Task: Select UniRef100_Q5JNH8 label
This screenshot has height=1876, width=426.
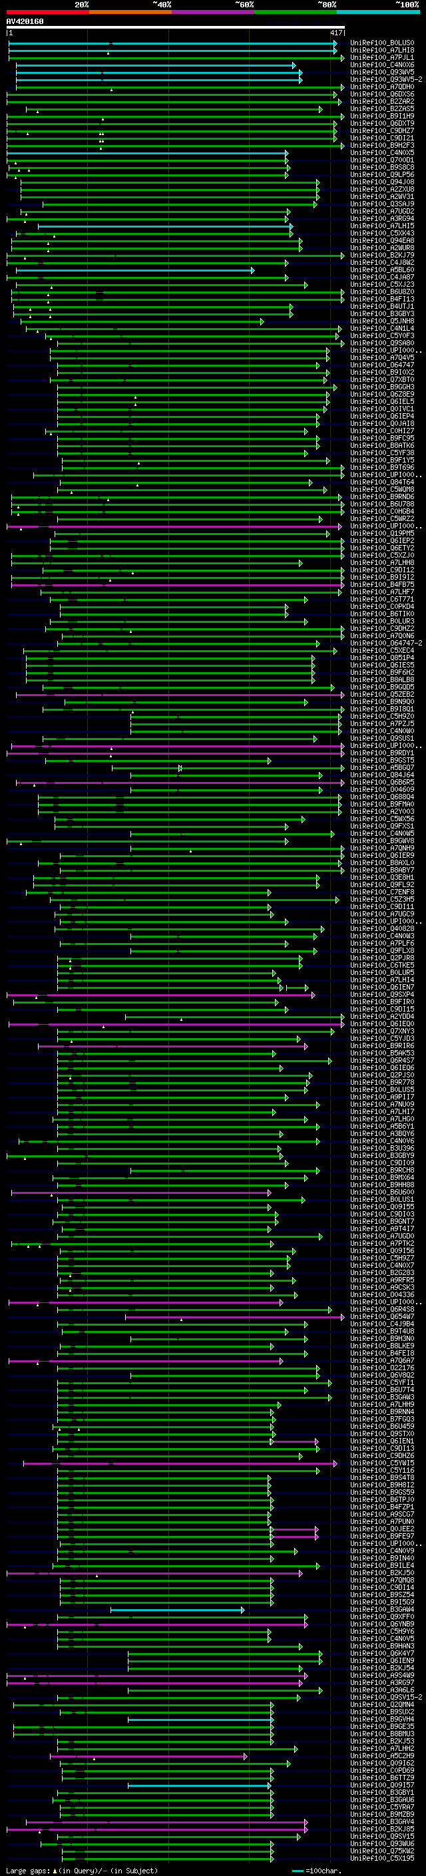Action: 382,322
